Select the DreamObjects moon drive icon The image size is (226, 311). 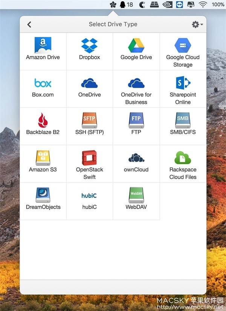pyautogui.click(x=43, y=195)
